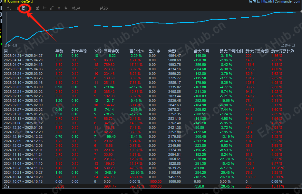The image size is (302, 194).
Task: Click the lots value 5.40
Action: point(59,177)
